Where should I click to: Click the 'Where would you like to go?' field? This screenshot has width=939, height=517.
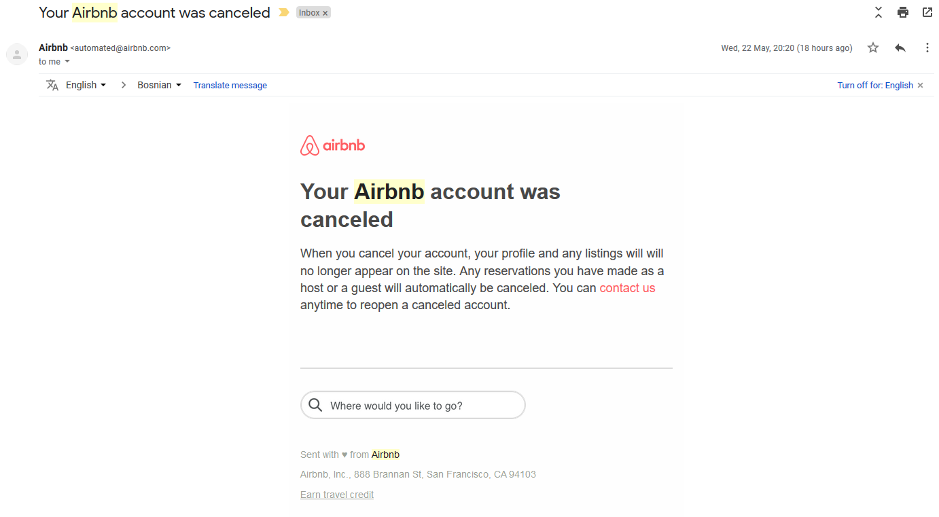click(413, 406)
